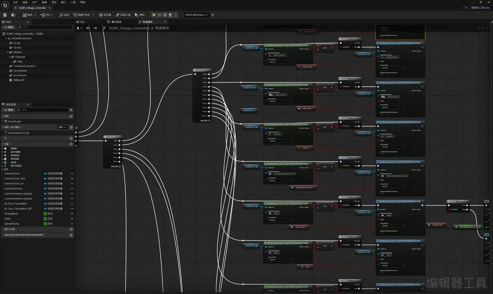493x294 pixels.
Task: Add new function with plus icon
Action: pos(71,127)
